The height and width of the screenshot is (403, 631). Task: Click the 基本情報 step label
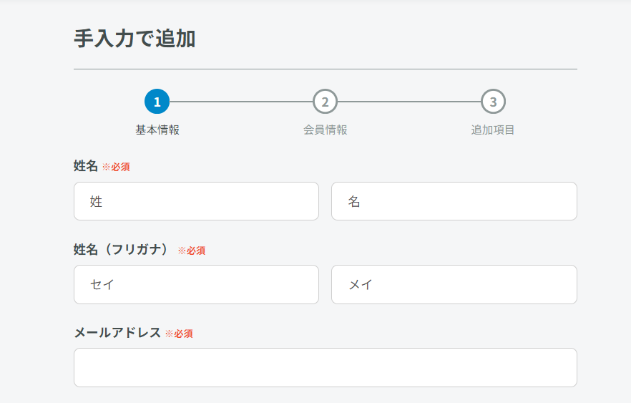point(157,130)
